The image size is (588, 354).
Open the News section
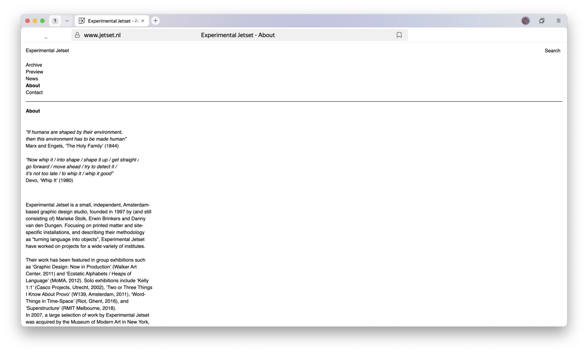point(32,79)
